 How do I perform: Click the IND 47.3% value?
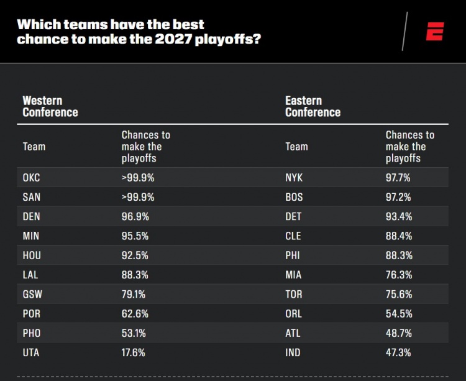(398, 352)
